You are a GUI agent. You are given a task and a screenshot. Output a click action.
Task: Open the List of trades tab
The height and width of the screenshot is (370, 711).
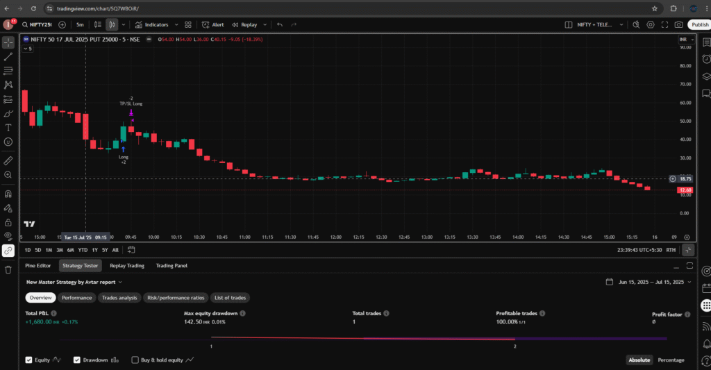click(231, 298)
